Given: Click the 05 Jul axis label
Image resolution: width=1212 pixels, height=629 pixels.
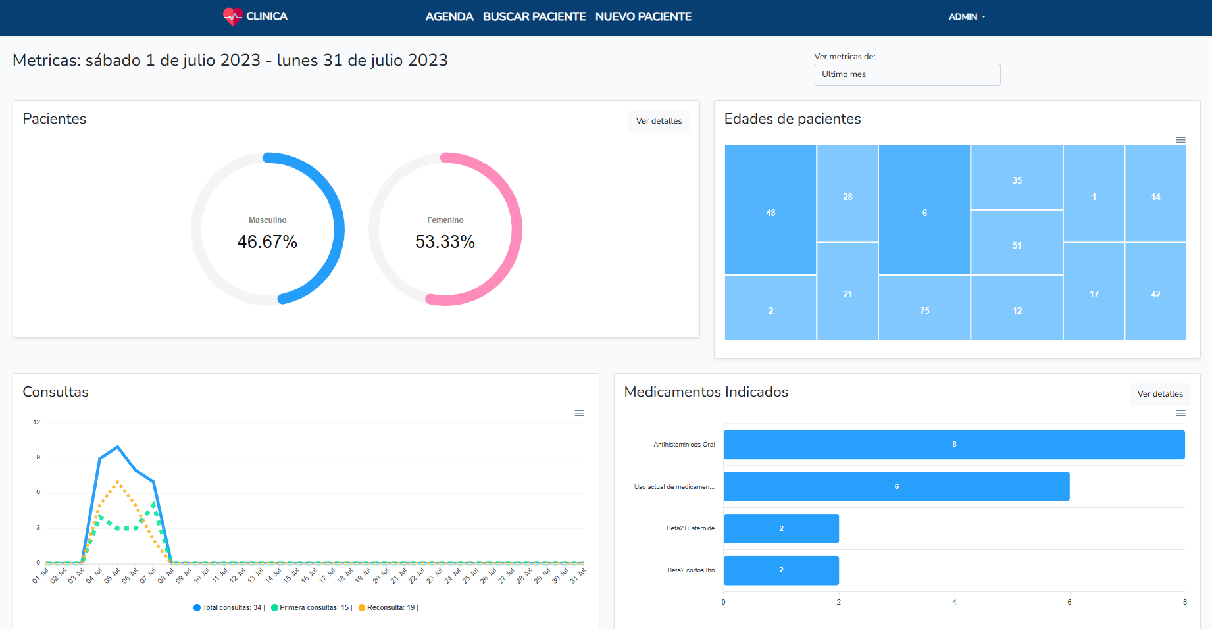Looking at the screenshot, I should 112,576.
